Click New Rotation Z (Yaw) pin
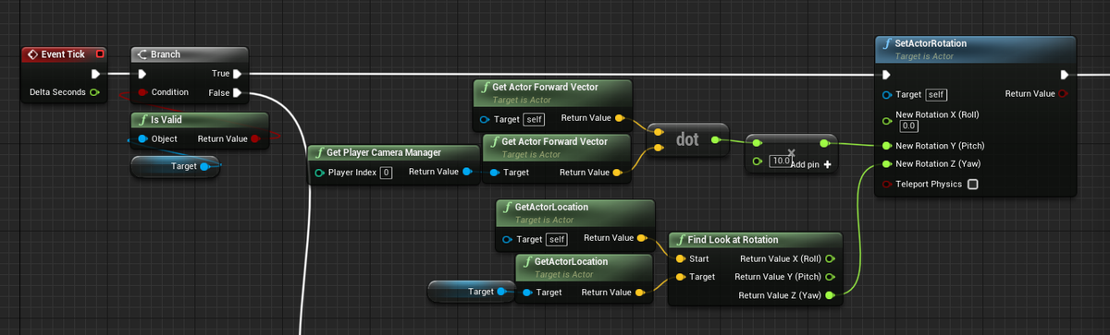Image resolution: width=1110 pixels, height=335 pixels. point(888,164)
